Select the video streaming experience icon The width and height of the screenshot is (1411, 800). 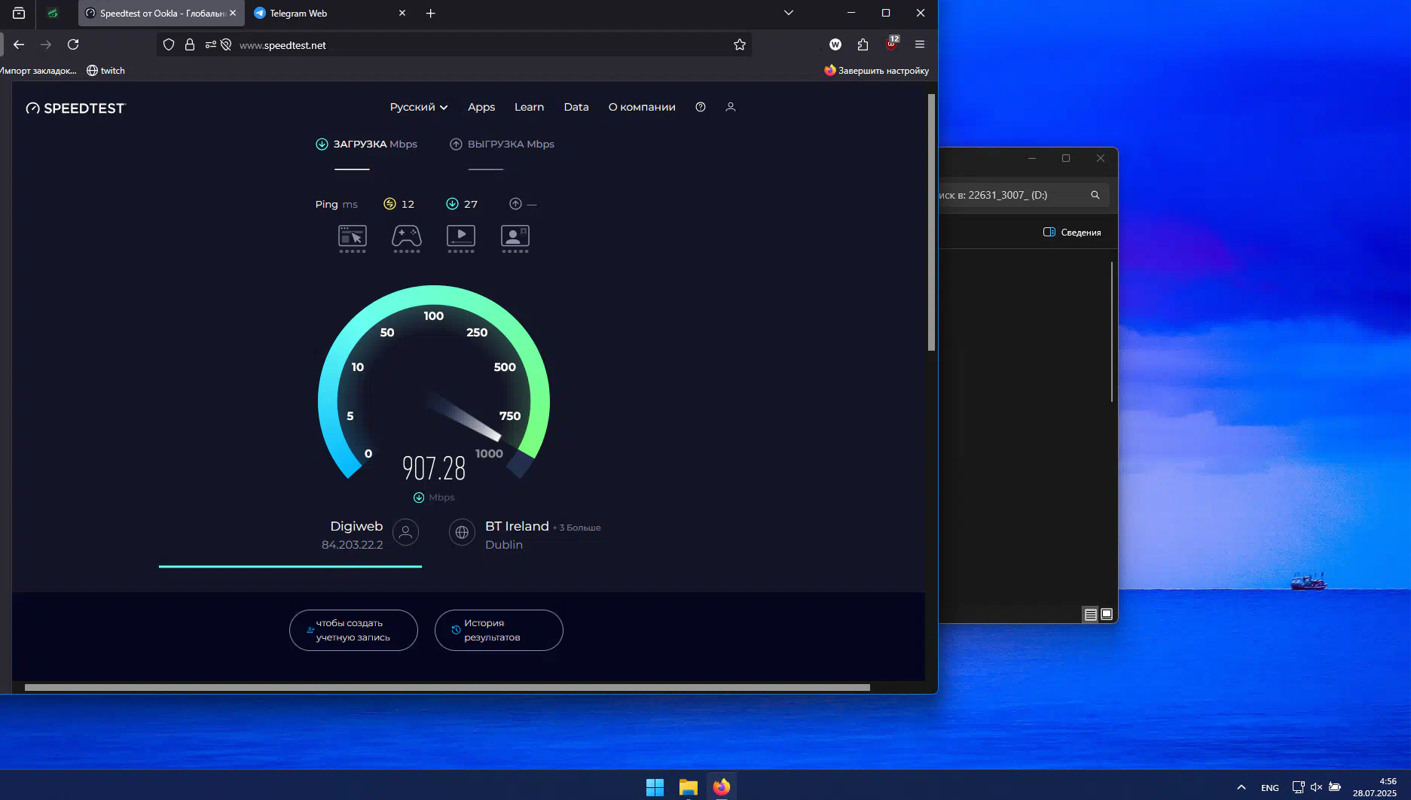pyautogui.click(x=461, y=239)
